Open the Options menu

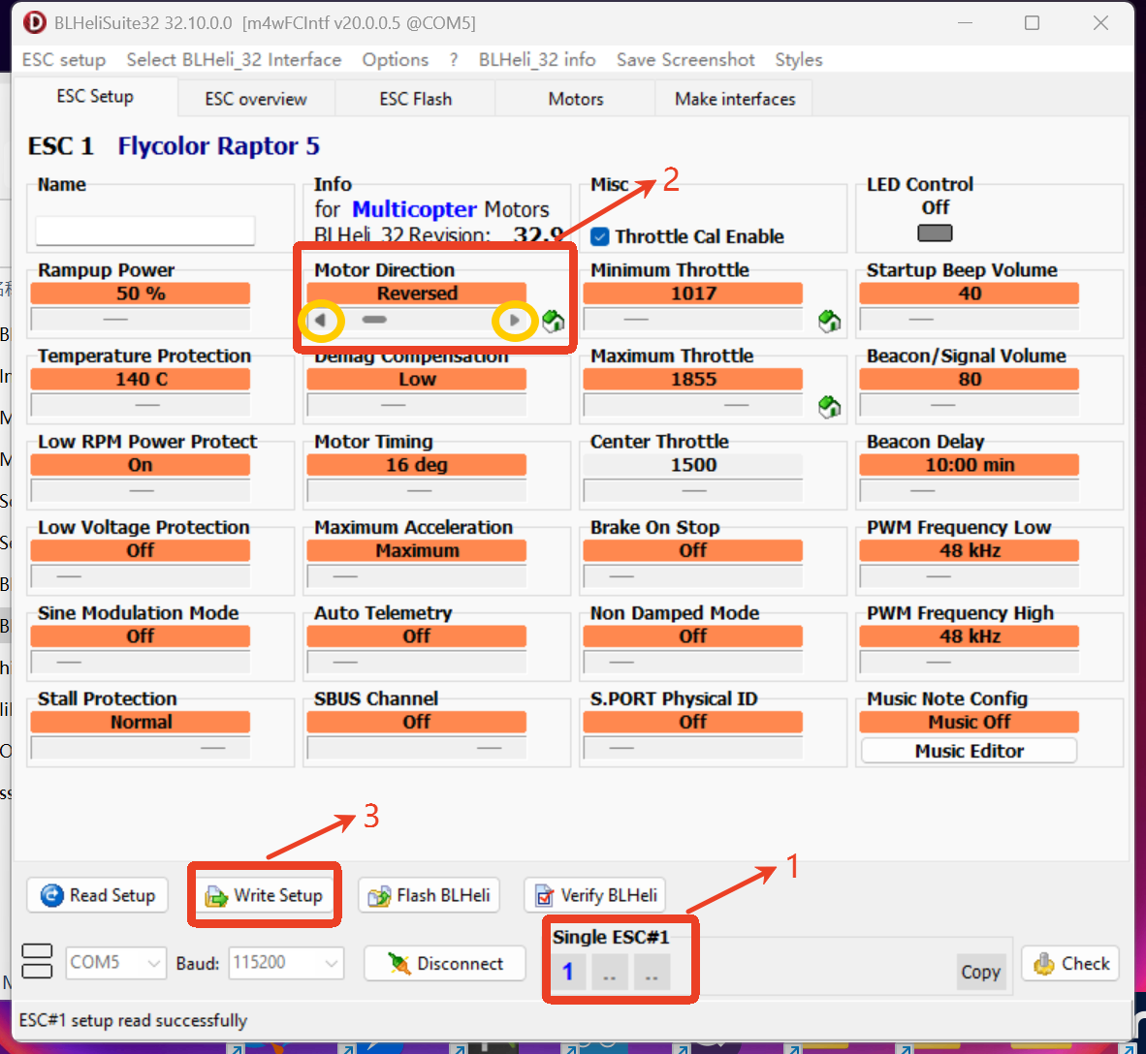pyautogui.click(x=396, y=60)
